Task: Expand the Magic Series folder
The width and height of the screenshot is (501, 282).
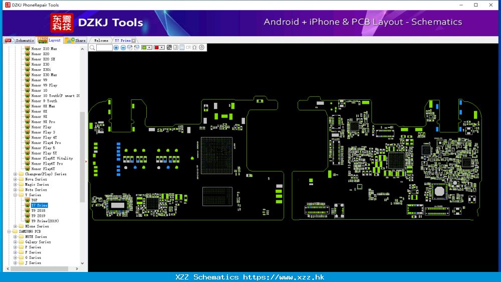Action: (x=16, y=184)
